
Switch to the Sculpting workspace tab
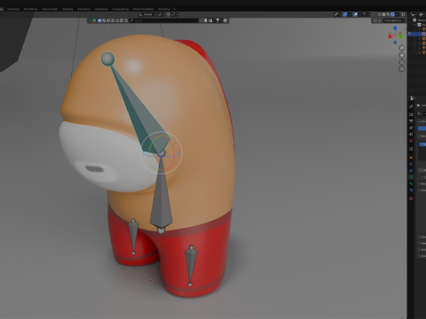pyautogui.click(x=13, y=9)
